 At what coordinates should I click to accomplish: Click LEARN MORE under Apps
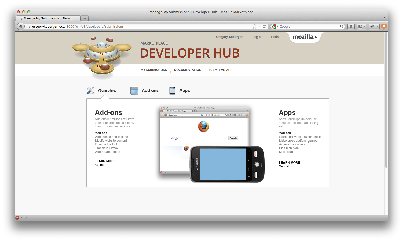pos(289,163)
